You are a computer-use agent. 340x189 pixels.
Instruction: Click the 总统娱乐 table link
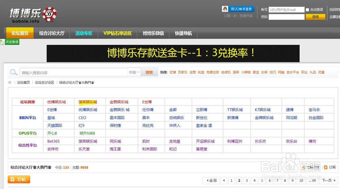pos(176,118)
